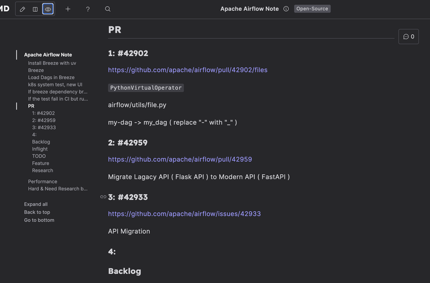Open the pull/42902/files GitHub link
This screenshot has height=283, width=430.
(188, 70)
